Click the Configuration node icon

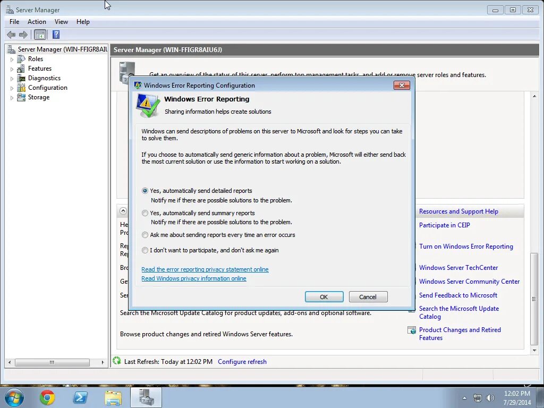click(21, 88)
